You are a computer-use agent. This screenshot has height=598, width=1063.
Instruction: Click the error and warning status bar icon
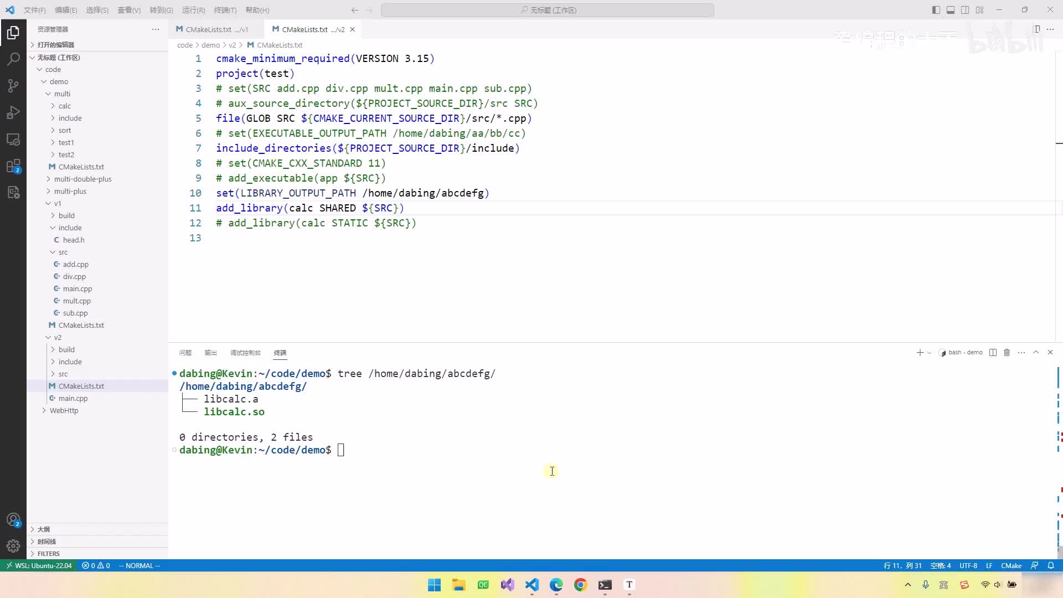95,565
